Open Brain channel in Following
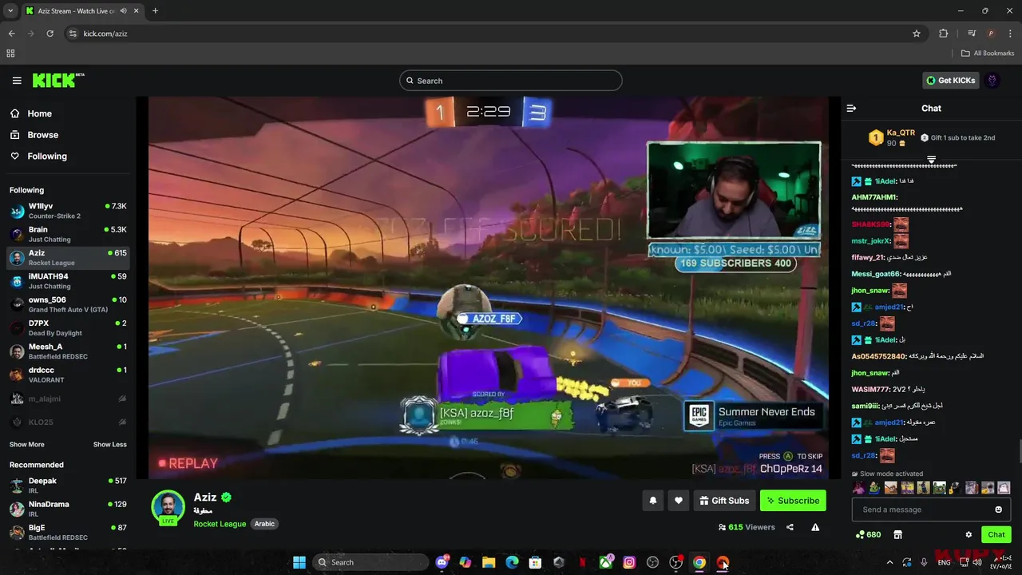The image size is (1022, 575). 68,234
